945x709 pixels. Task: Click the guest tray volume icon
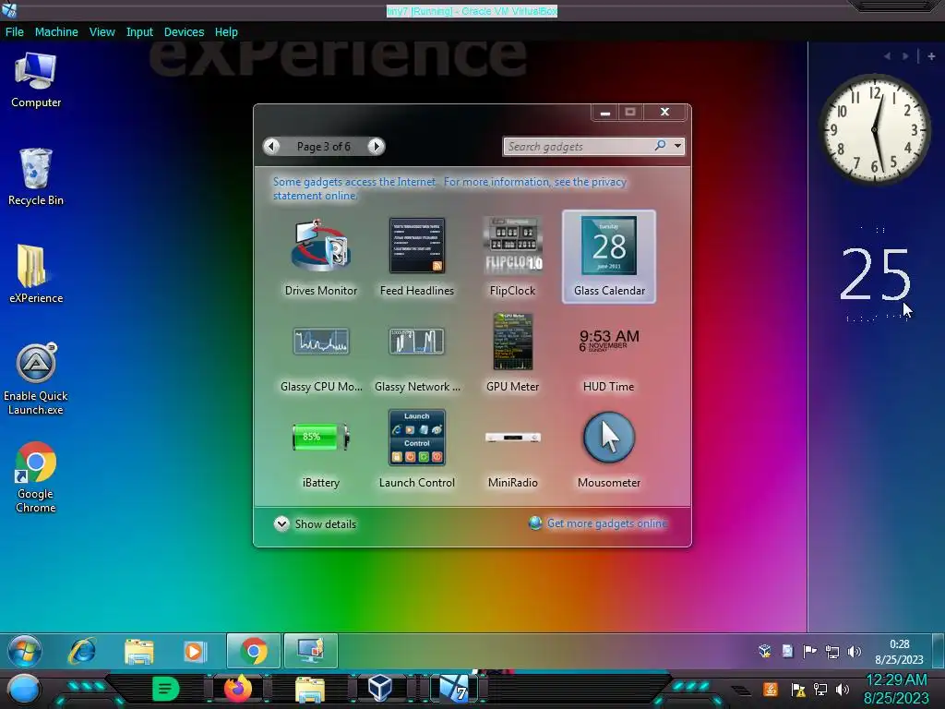tap(854, 652)
